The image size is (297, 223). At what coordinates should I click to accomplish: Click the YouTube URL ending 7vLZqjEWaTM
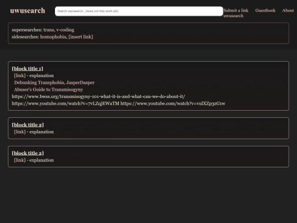(x=65, y=104)
